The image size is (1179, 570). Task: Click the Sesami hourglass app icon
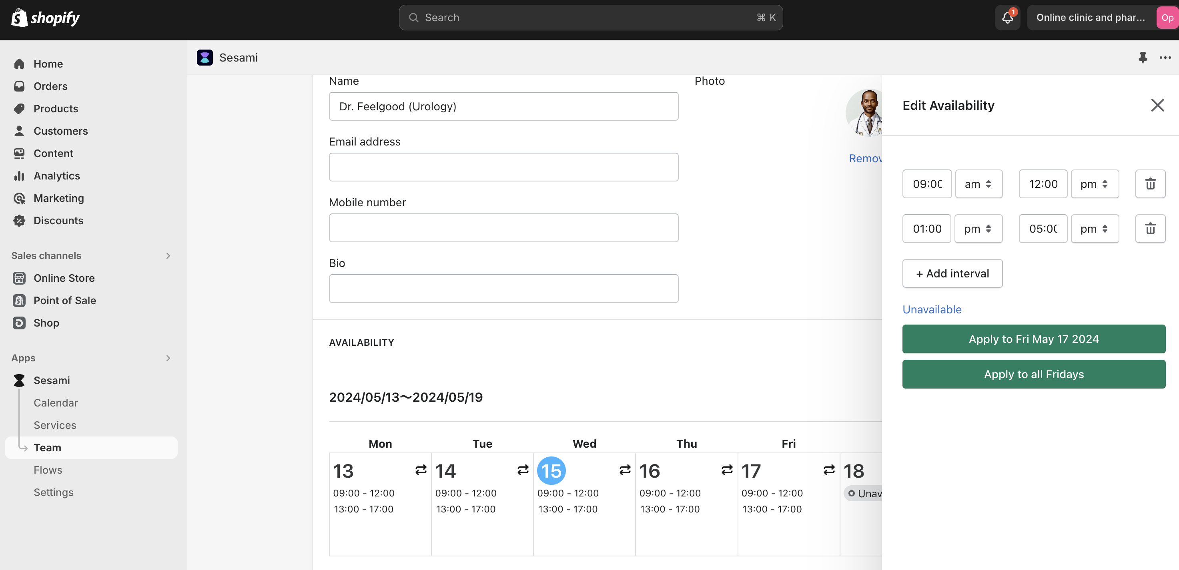pyautogui.click(x=205, y=58)
